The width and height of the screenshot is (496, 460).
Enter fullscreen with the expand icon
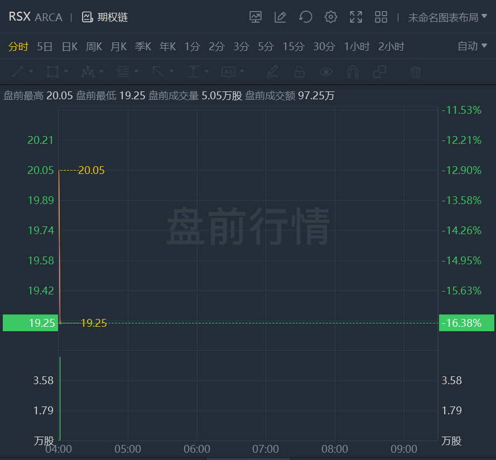coord(356,17)
